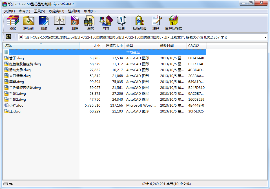Select the parent folder '..' row
Image resolution: width=270 pixels, height=189 pixels.
[105, 52]
